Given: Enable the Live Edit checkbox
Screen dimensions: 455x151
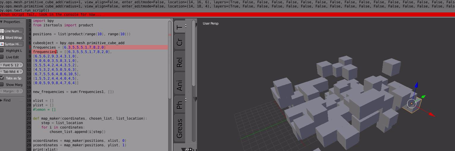Looking at the screenshot, I should click(2, 57).
